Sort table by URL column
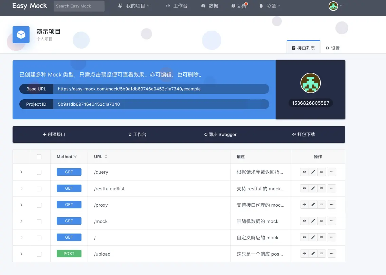The height and width of the screenshot is (275, 386). coord(106,156)
